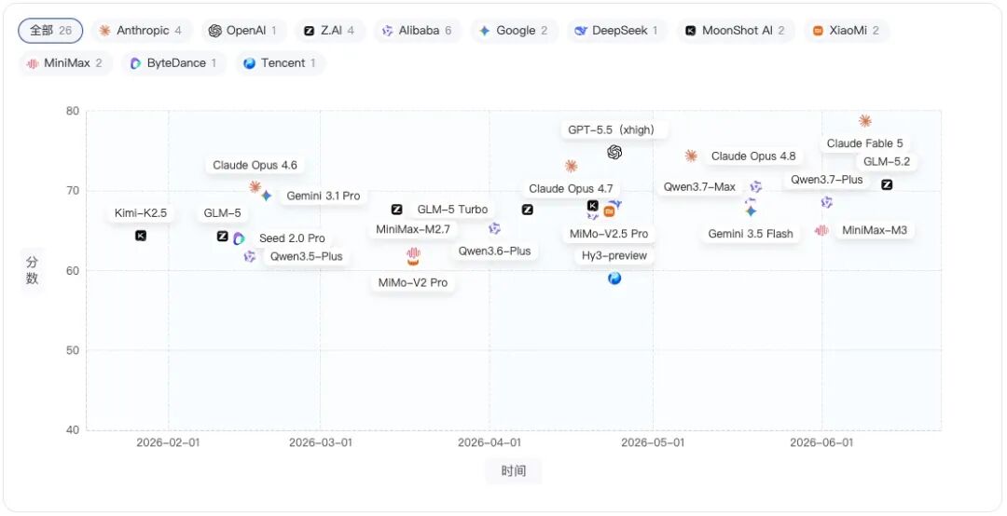This screenshot has height=516, width=1007.
Task: Toggle the MoonShot AI vendor filter
Action: click(735, 30)
